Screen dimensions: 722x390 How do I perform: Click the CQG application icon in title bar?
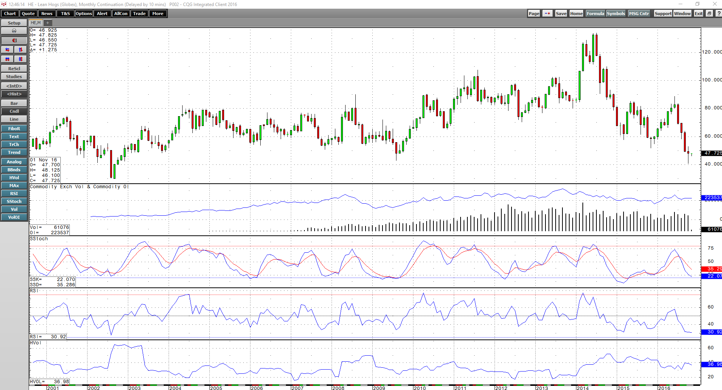pos(4,4)
